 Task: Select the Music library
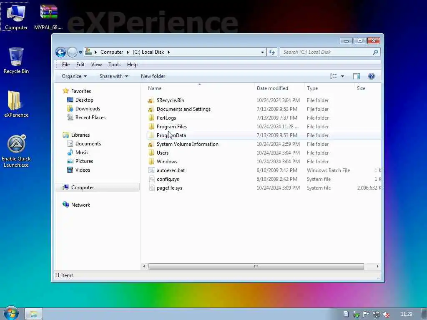pos(82,152)
